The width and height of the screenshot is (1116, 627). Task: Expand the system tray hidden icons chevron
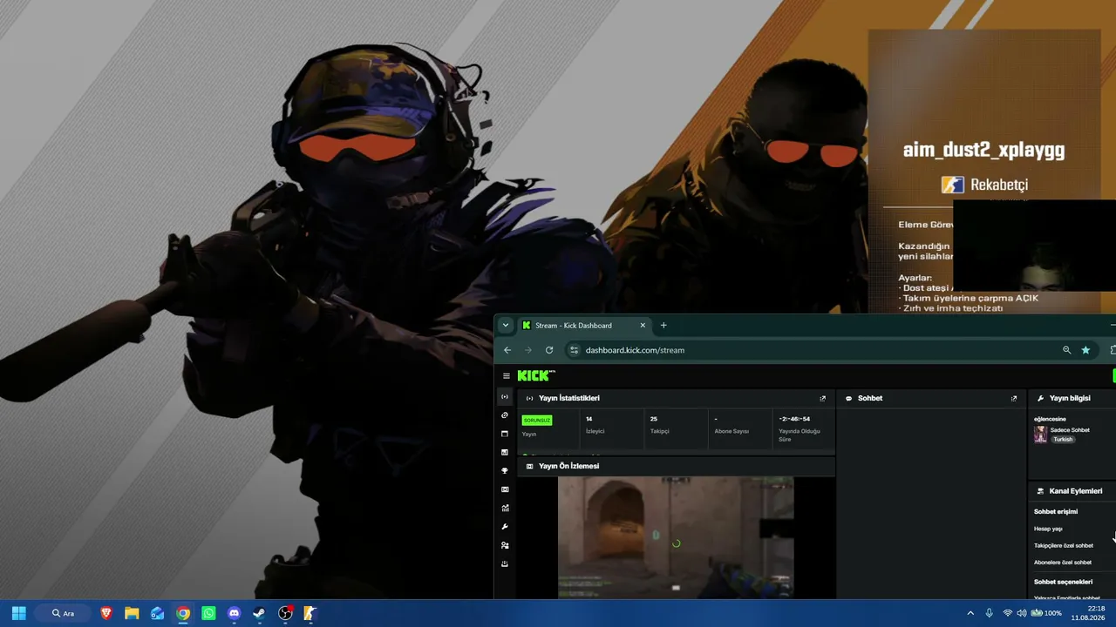(970, 613)
